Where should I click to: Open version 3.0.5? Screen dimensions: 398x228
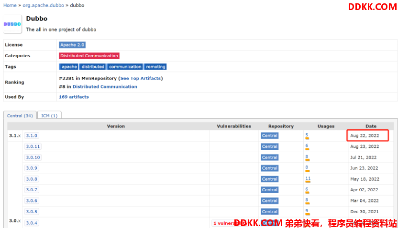(32, 212)
